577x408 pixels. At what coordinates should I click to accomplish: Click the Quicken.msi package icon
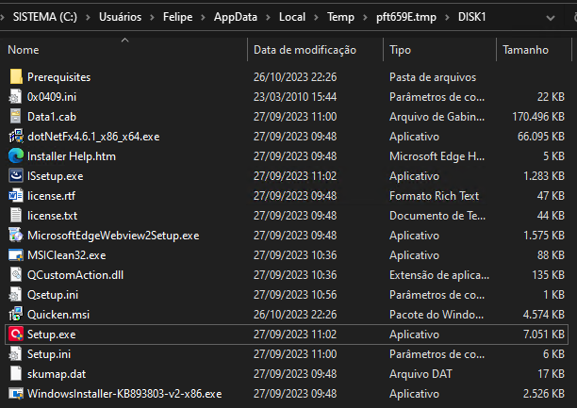coord(16,315)
